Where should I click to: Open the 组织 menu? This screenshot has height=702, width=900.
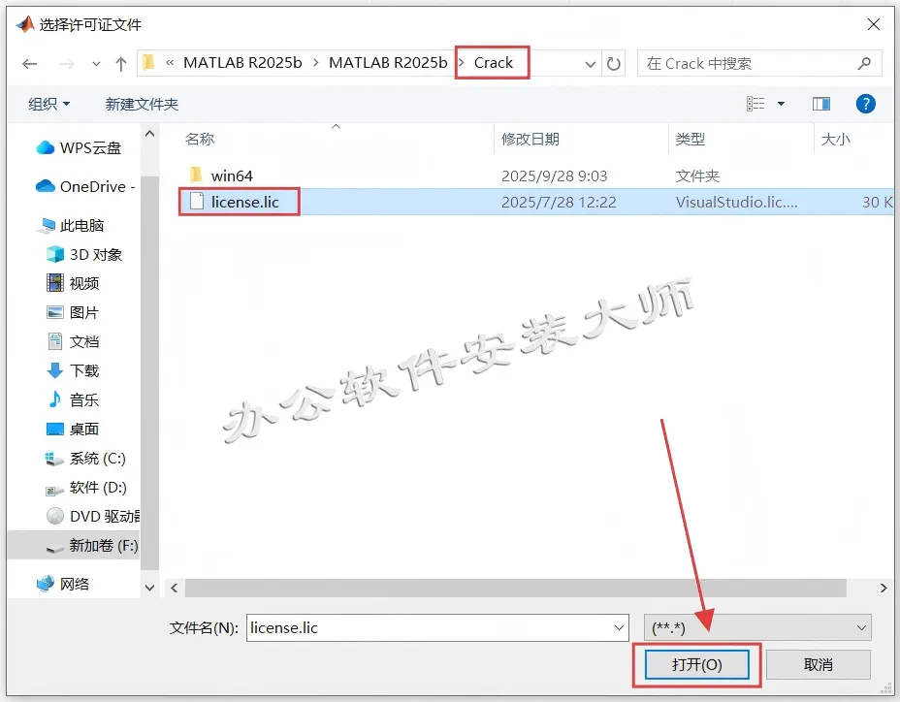[x=48, y=104]
